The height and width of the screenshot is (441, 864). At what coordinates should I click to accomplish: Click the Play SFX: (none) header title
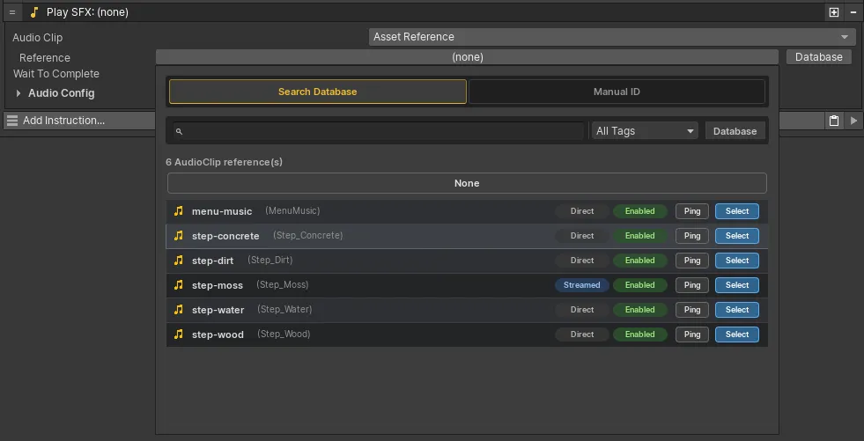pos(87,12)
